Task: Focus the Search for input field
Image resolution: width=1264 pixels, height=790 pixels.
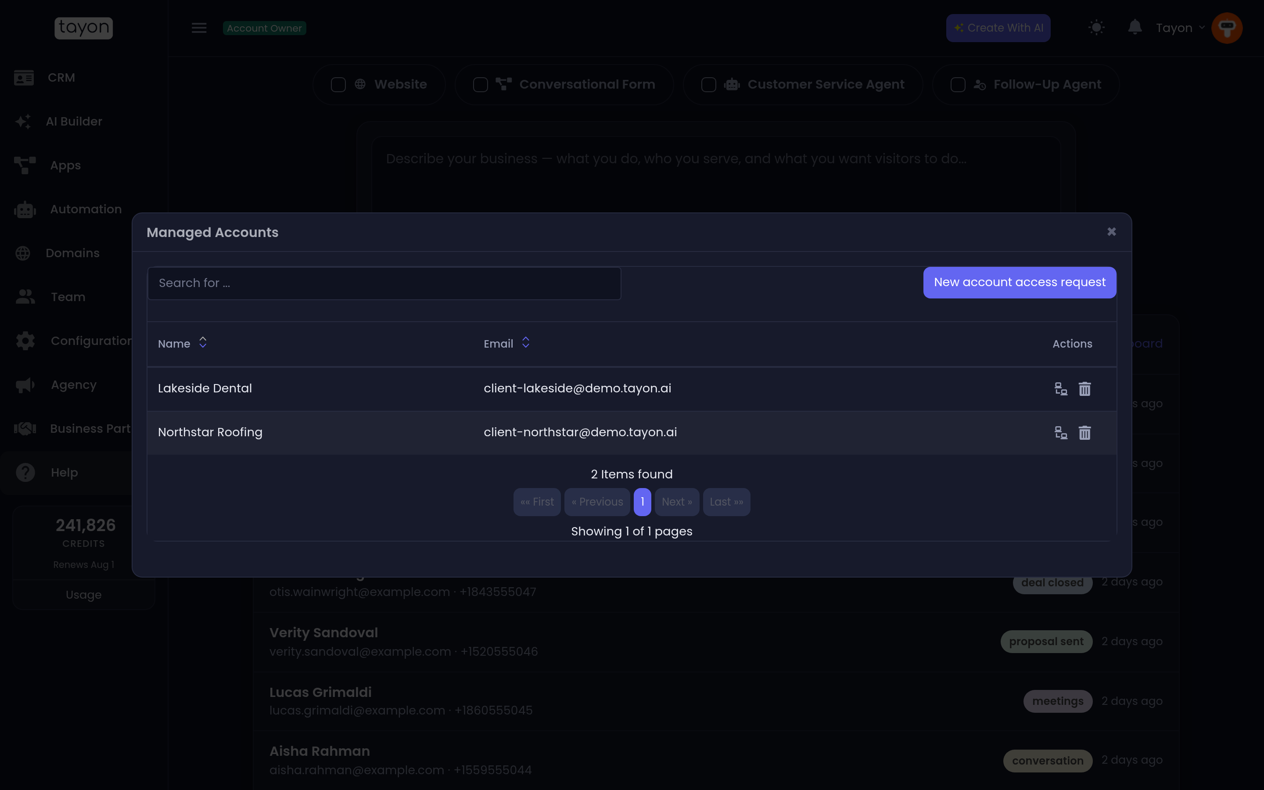Action: click(384, 283)
